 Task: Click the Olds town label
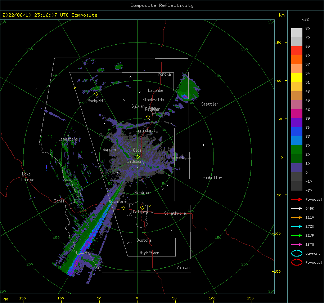[x=137, y=150]
